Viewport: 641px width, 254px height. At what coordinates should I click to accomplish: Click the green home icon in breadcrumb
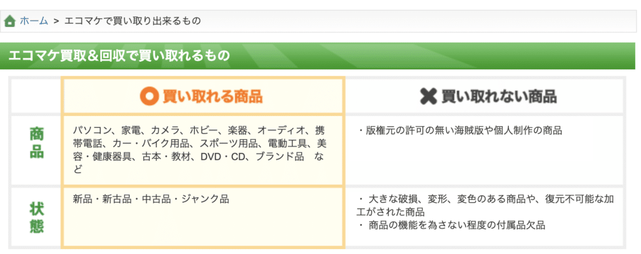[10, 21]
